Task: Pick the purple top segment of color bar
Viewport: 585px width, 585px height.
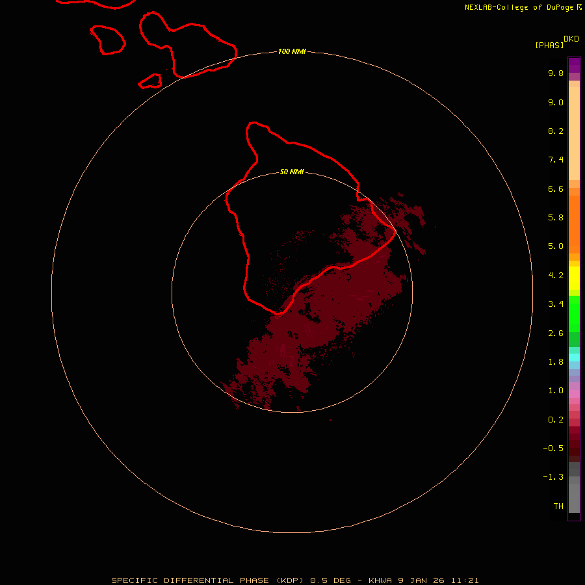Action: [x=574, y=65]
